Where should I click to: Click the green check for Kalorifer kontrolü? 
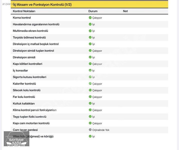pos(90,83)
